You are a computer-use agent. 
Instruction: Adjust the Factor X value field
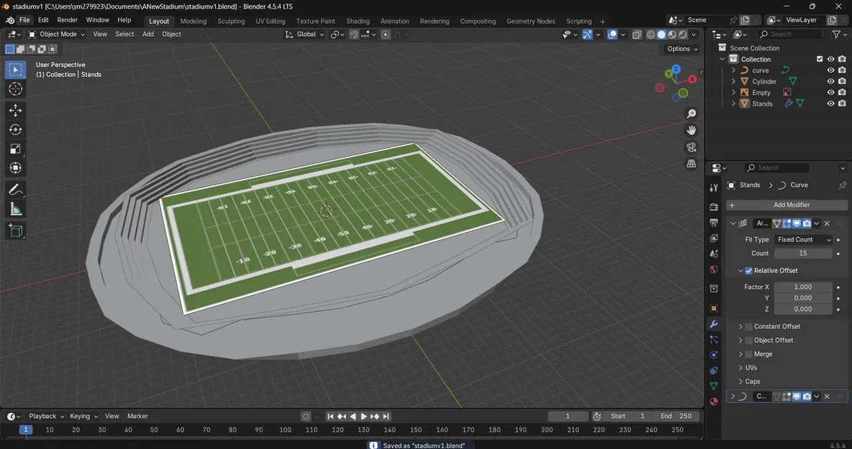(x=802, y=287)
